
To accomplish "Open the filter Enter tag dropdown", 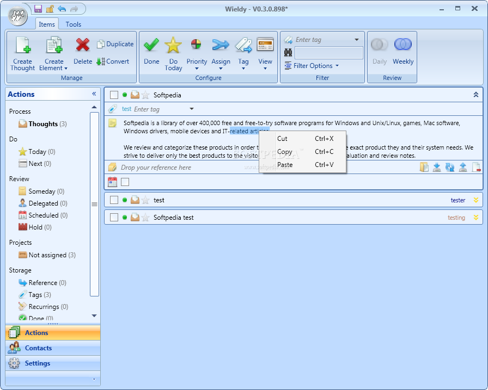I will 357,40.
